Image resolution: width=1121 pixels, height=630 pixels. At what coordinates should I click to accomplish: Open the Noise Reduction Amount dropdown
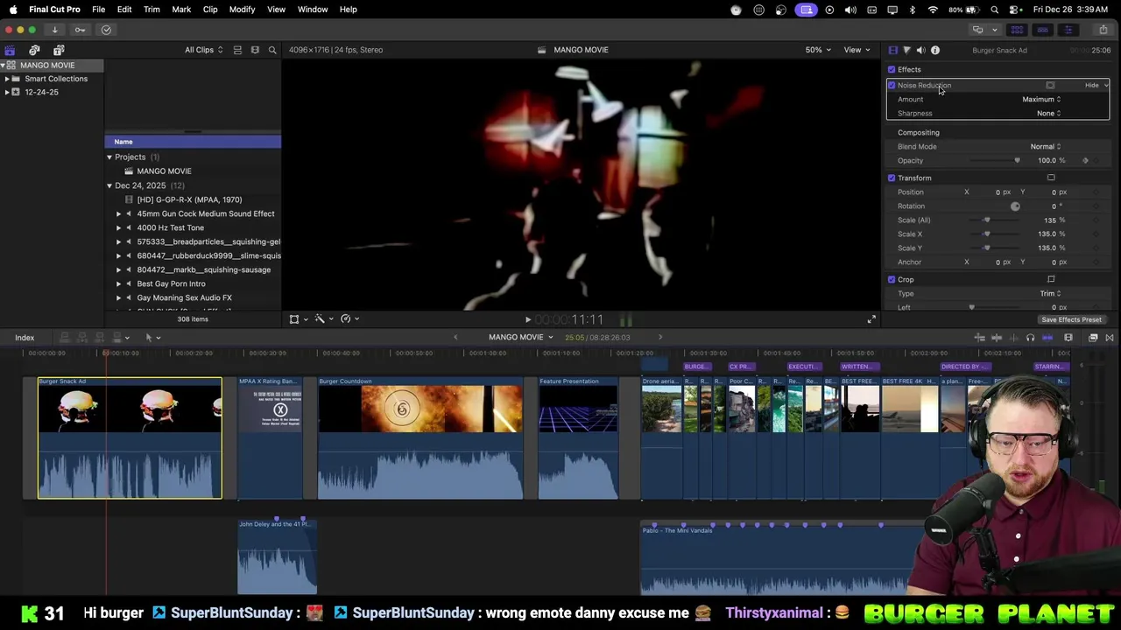[x=1041, y=99]
